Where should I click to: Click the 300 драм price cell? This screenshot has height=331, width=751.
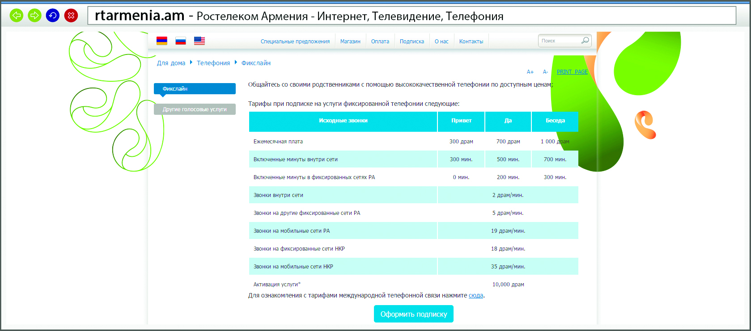coord(461,142)
